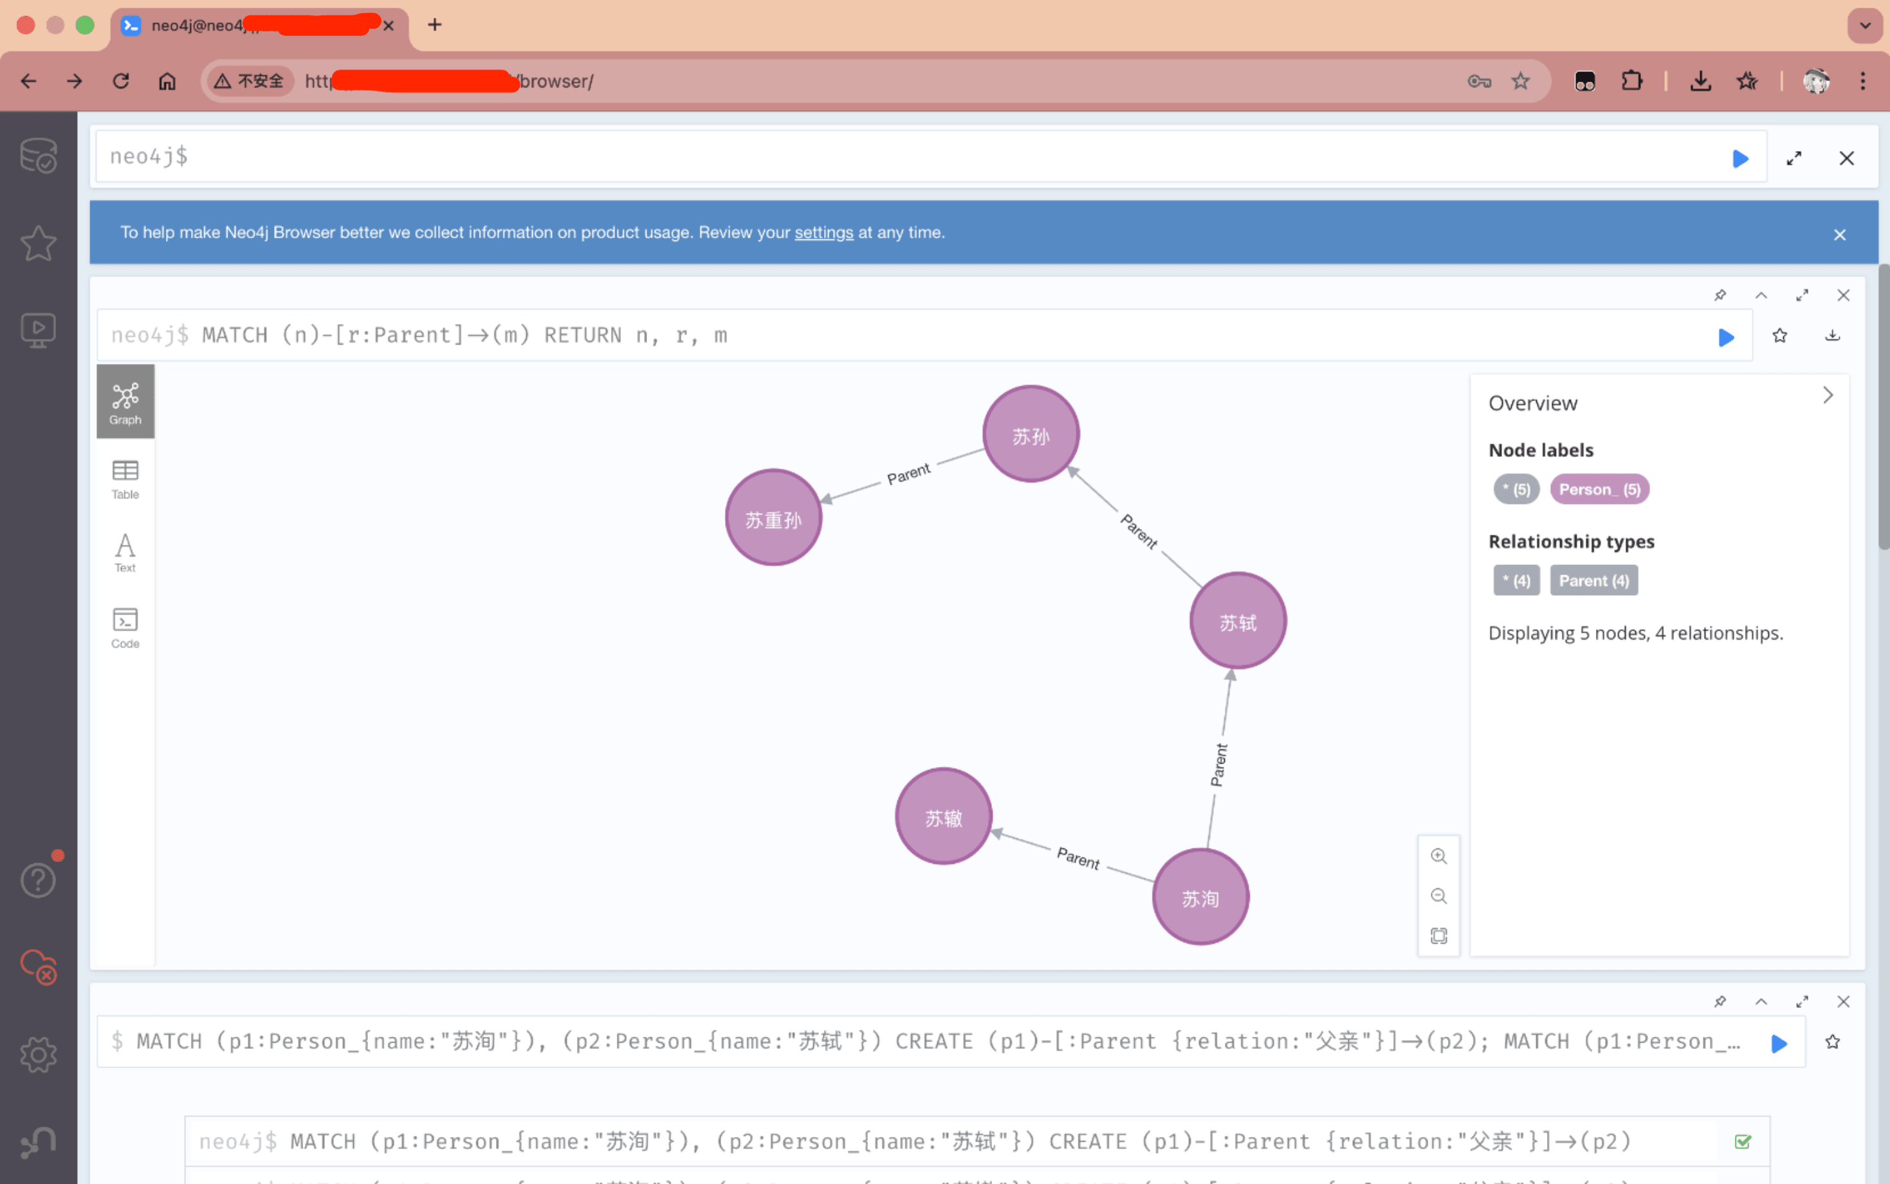The image size is (1890, 1184).
Task: Save Parent query as favorite star
Action: click(1779, 336)
